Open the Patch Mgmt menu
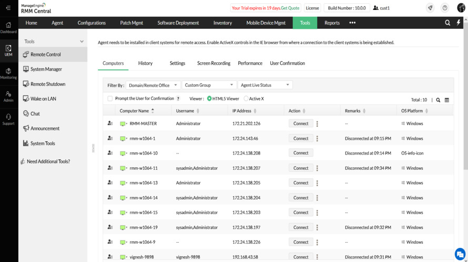468x262 pixels. click(x=131, y=23)
